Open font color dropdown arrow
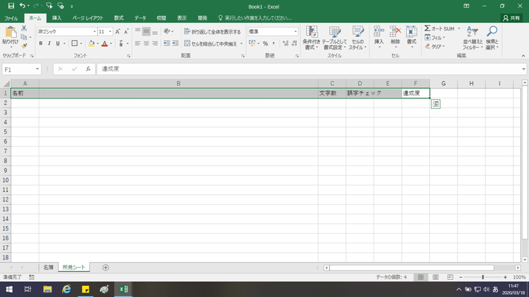Image resolution: width=529 pixels, height=297 pixels. tap(110, 44)
